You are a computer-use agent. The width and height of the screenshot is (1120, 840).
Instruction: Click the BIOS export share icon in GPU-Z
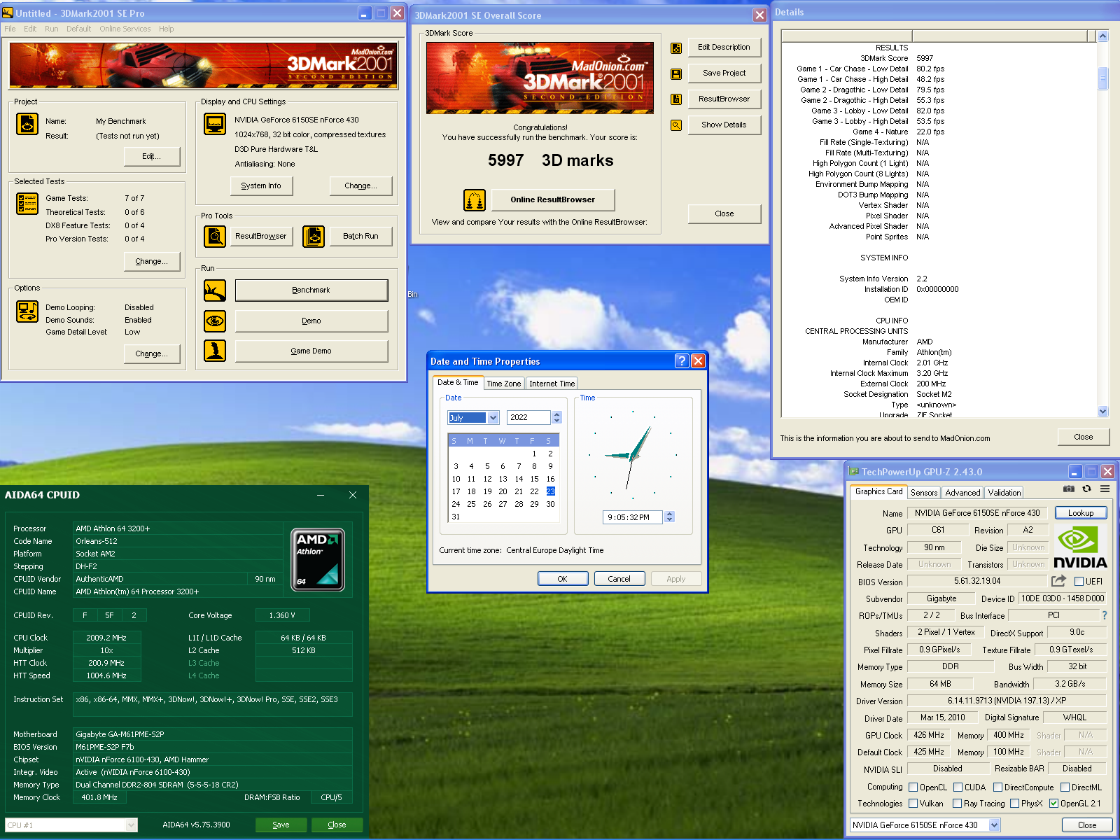click(1058, 581)
